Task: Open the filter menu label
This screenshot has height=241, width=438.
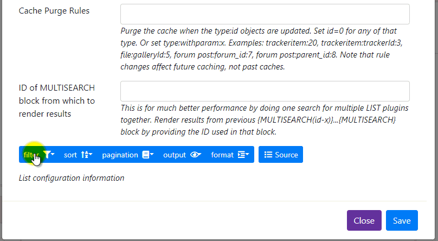Action: pos(31,155)
